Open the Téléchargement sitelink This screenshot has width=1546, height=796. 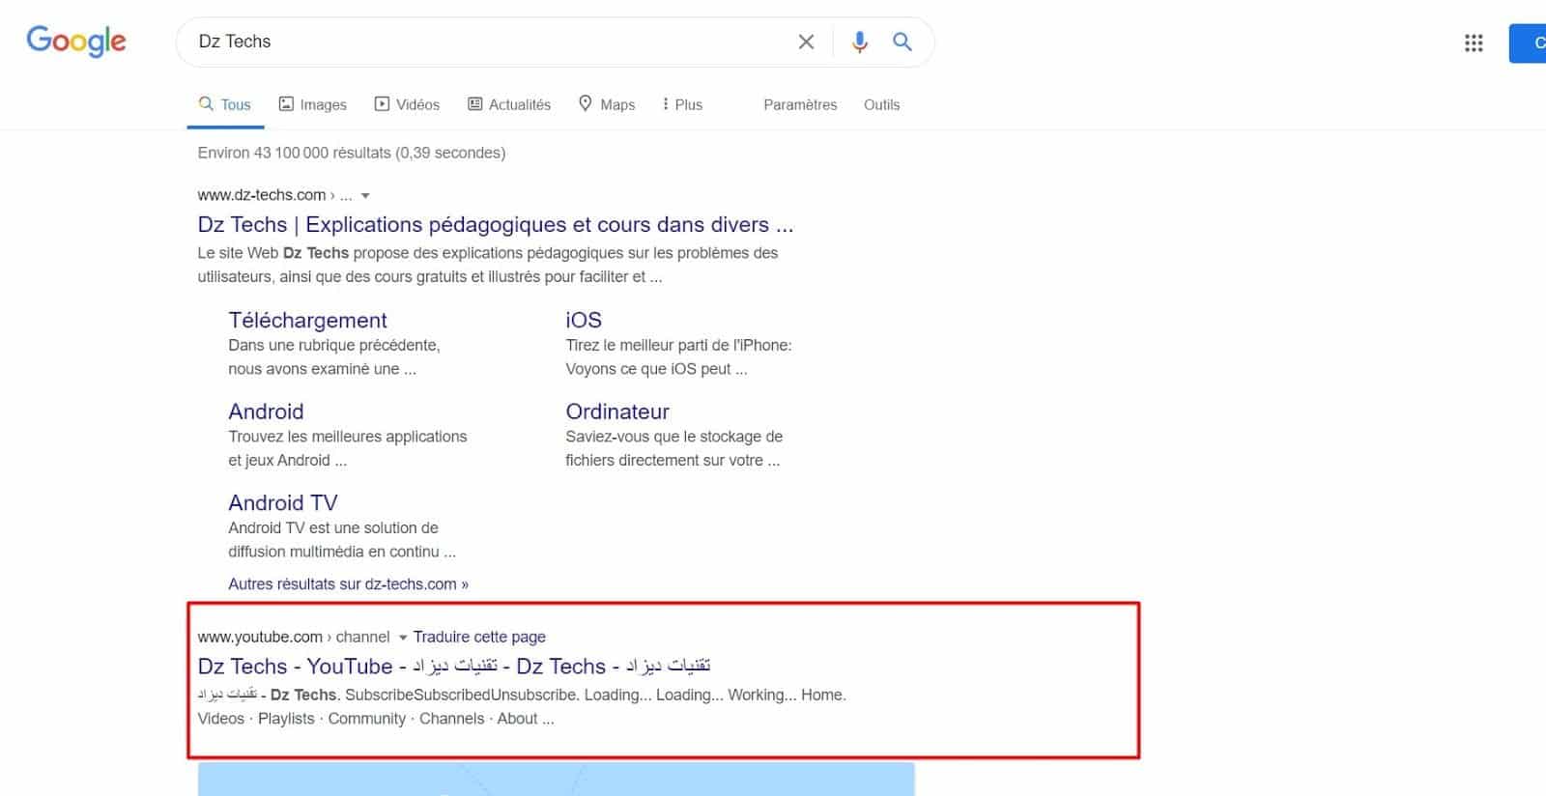(307, 320)
